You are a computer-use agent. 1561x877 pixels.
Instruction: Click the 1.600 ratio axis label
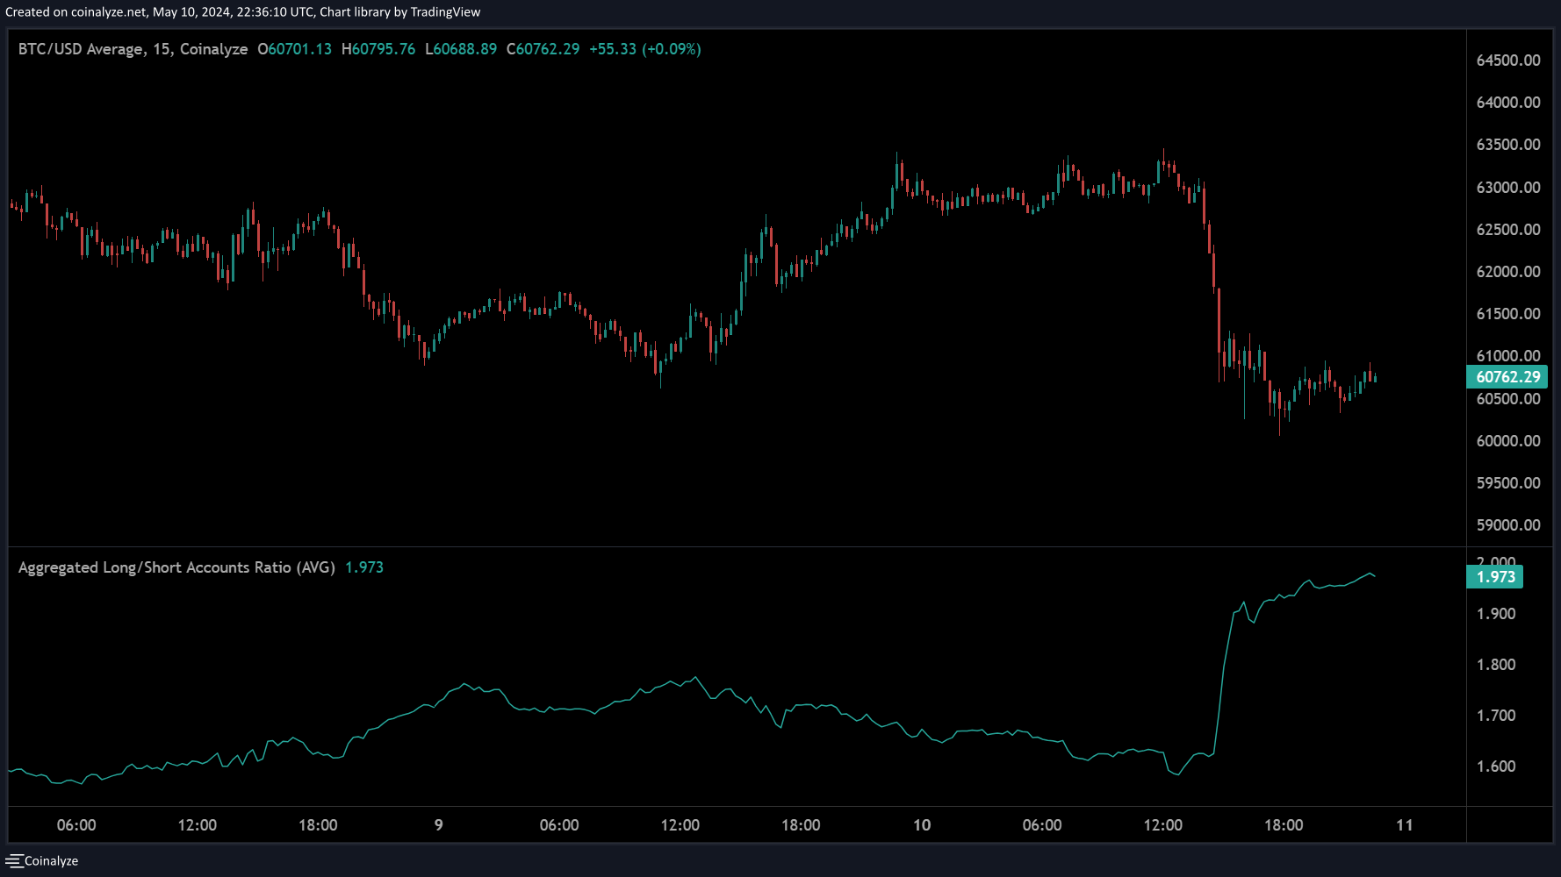(1496, 766)
